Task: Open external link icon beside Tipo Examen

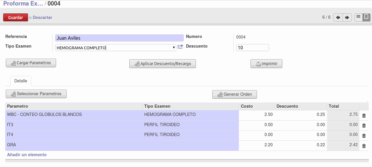Action: point(180,47)
